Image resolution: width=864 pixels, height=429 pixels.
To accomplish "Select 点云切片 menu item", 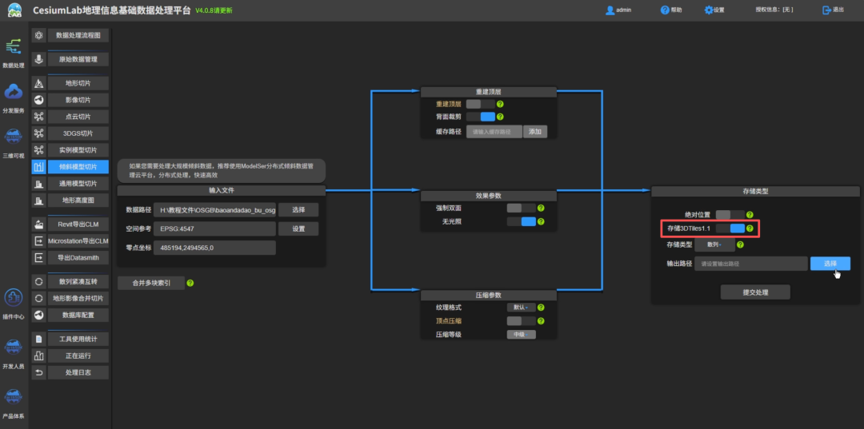I will [x=78, y=117].
